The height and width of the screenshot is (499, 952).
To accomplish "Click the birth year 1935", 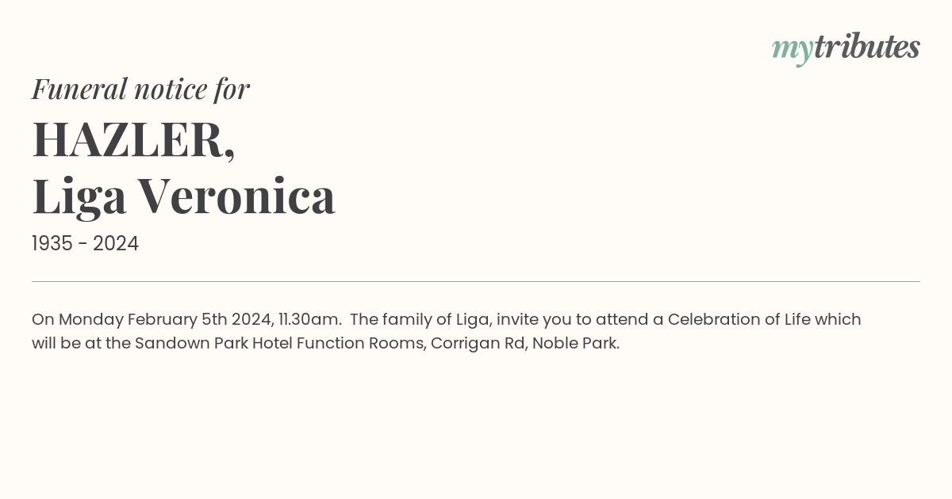I will coord(52,244).
